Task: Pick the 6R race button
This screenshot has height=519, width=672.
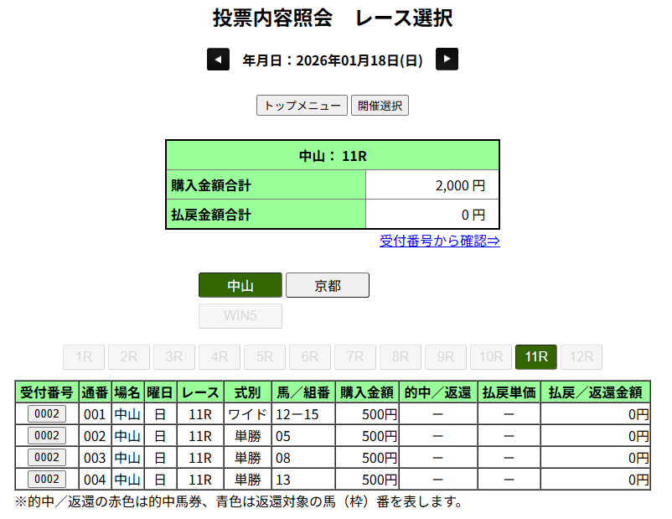Action: tap(310, 357)
